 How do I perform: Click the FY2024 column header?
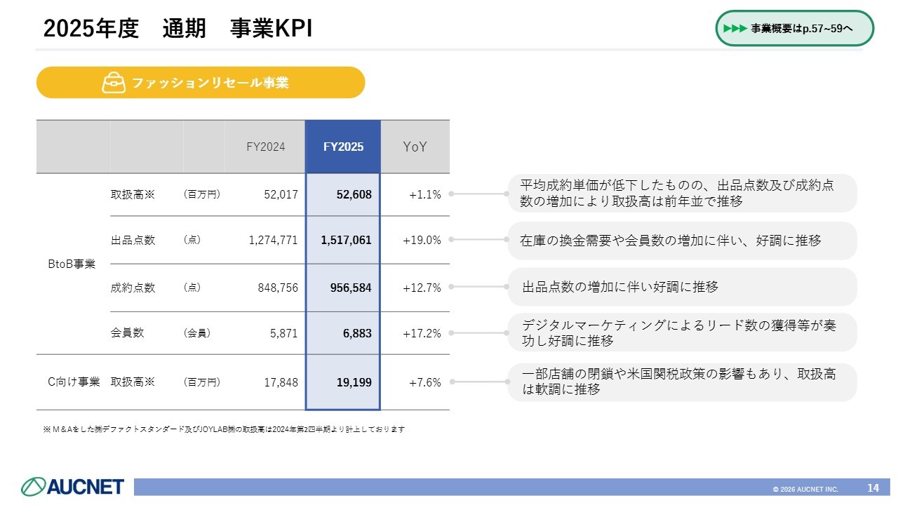tap(265, 147)
